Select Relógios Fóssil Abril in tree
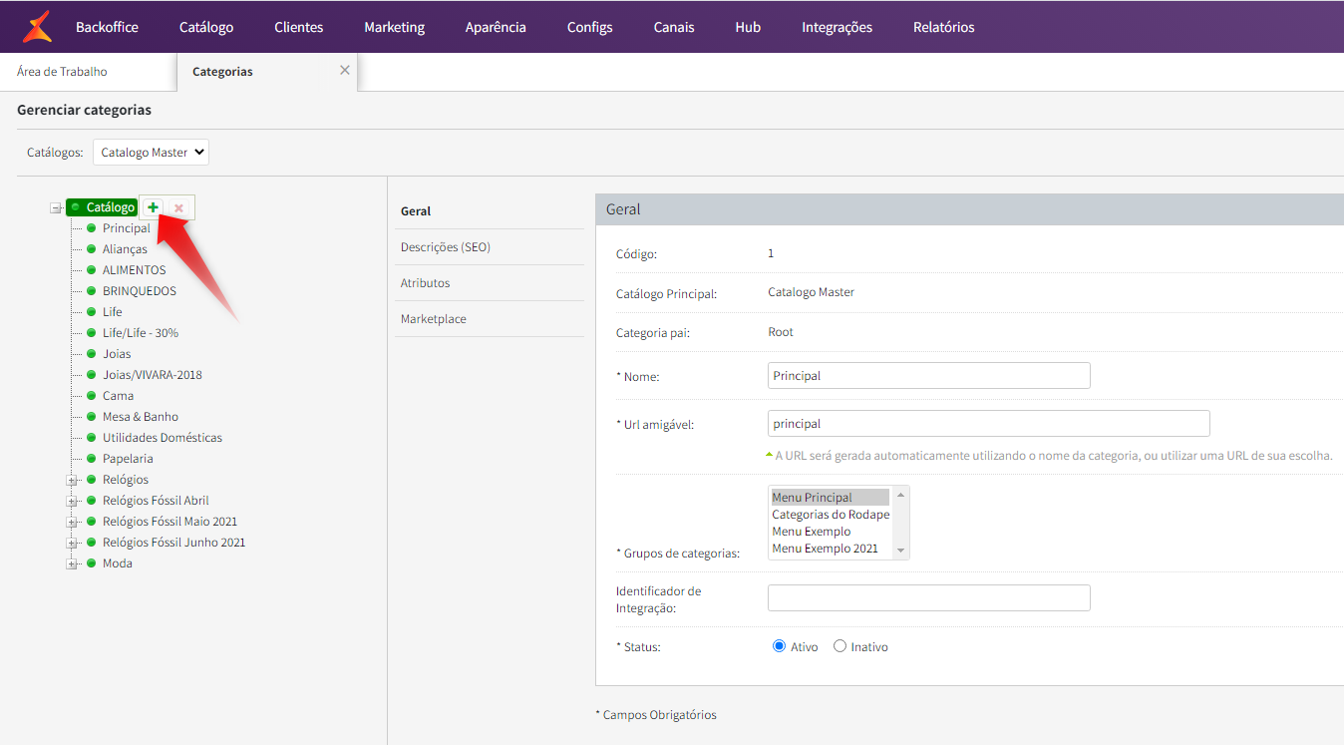The image size is (1344, 745). 156,501
